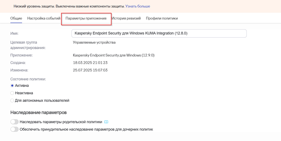Enable "Наследовать параметры родительской политики" switch

(14, 122)
